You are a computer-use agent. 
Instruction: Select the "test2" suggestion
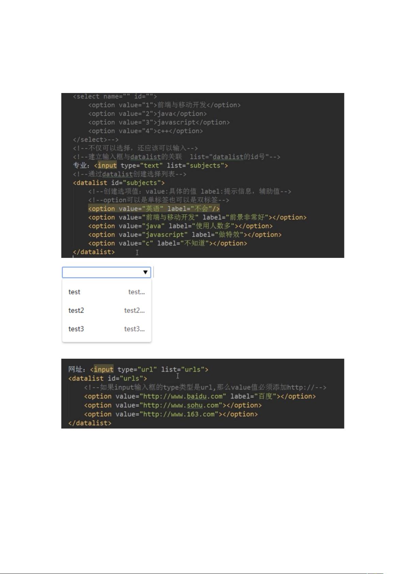pyautogui.click(x=107, y=310)
